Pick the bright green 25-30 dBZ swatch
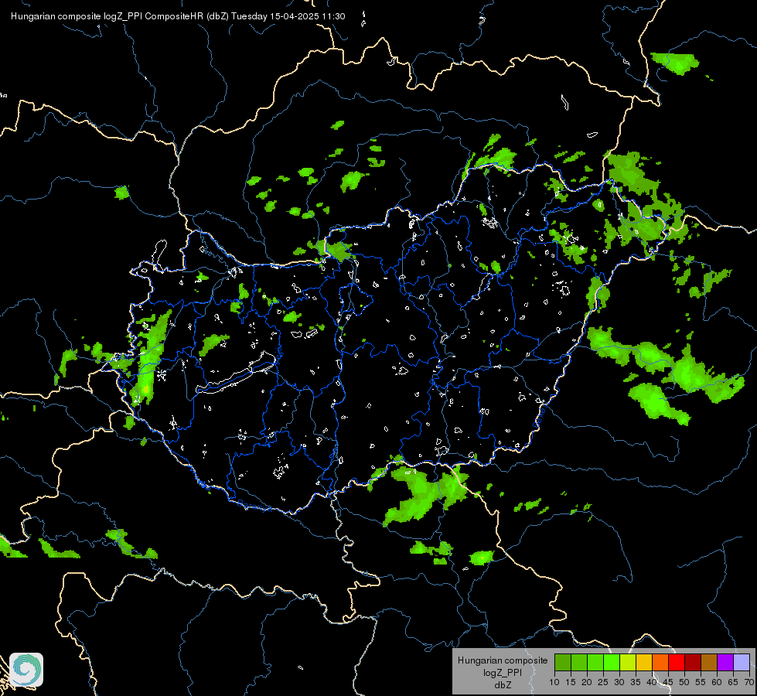 [612, 662]
